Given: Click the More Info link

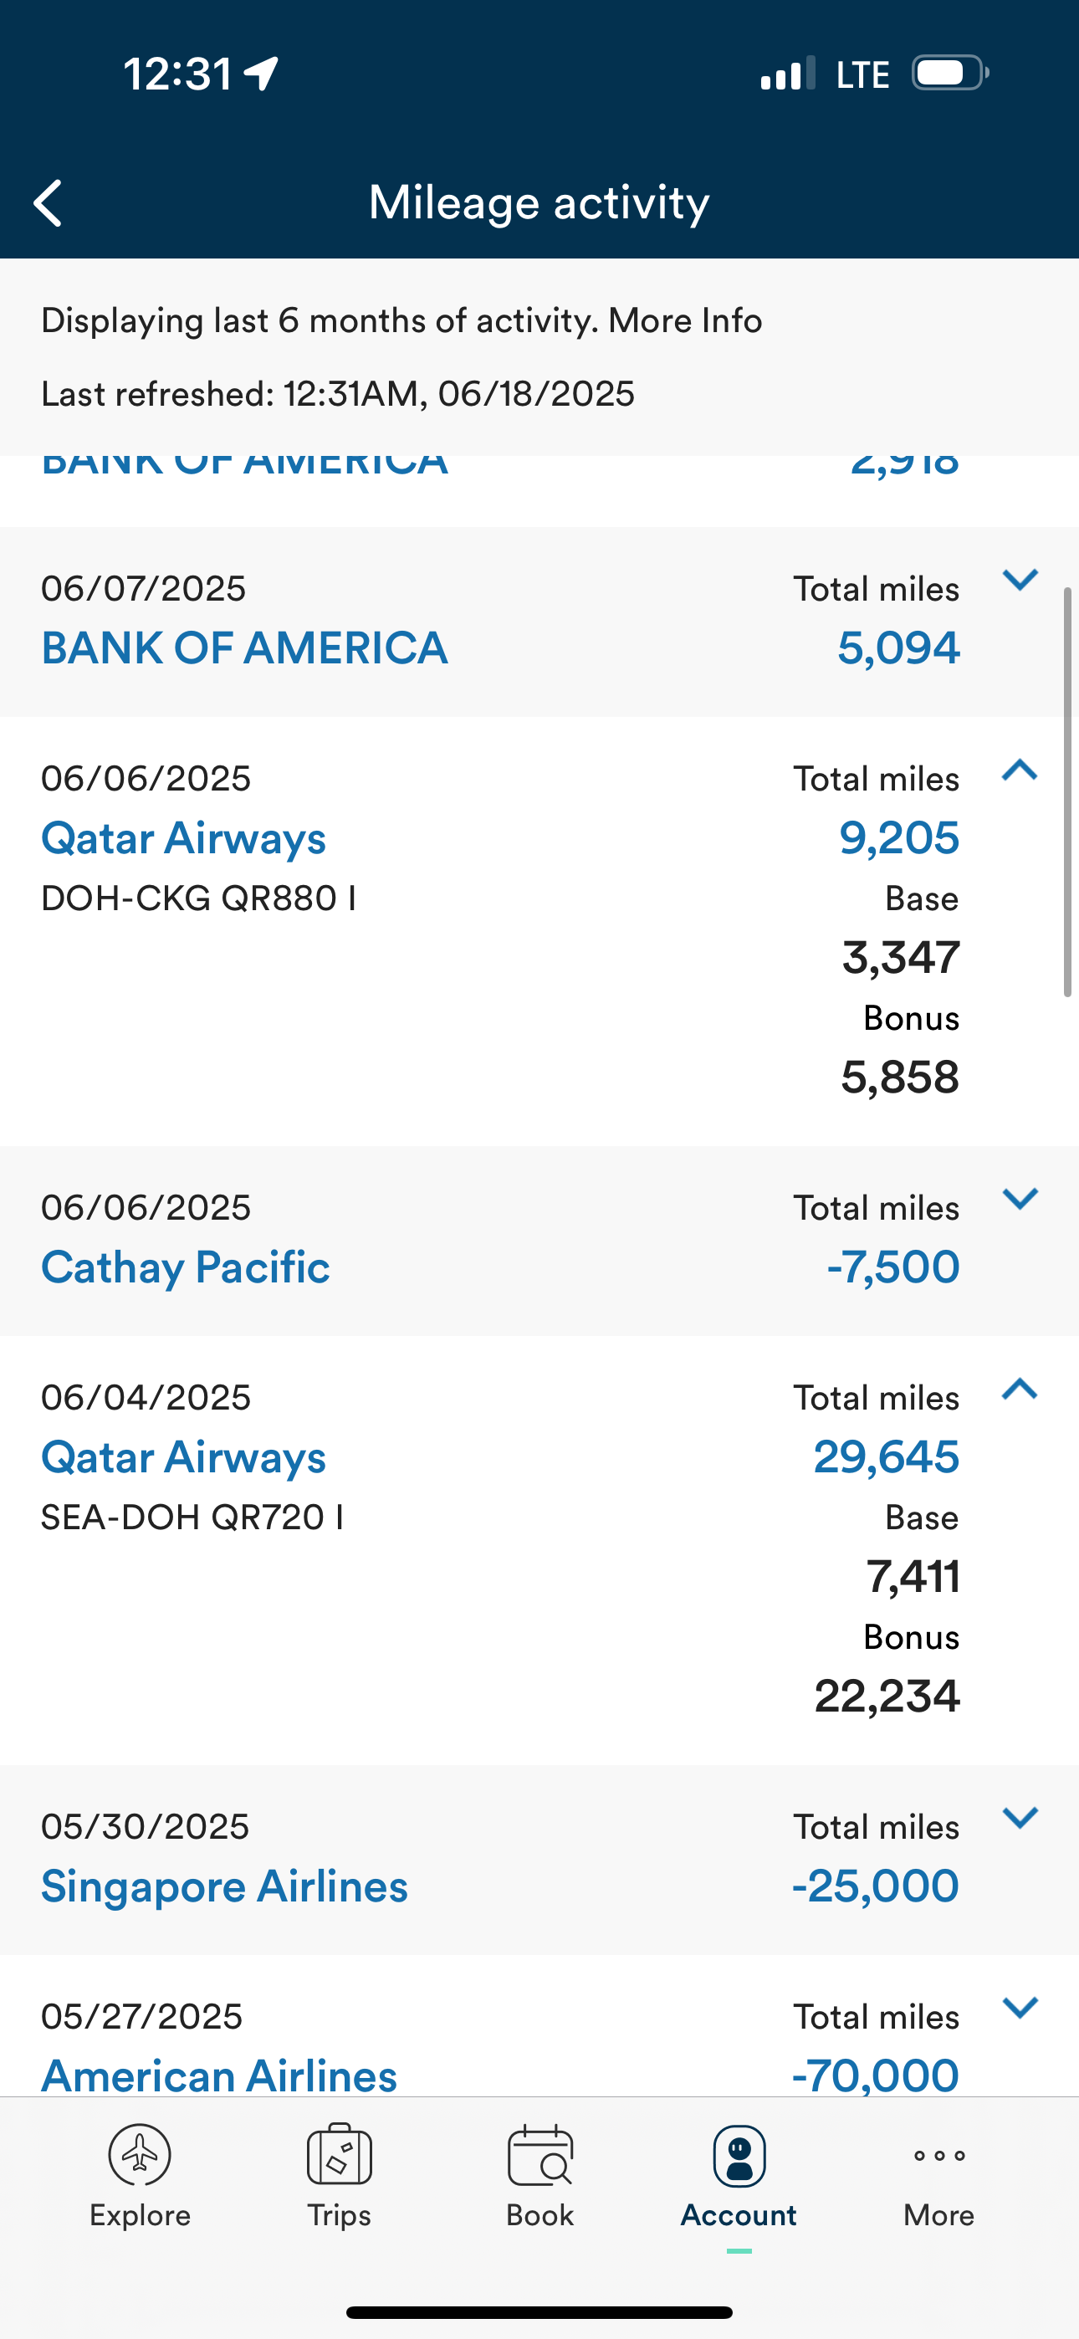Looking at the screenshot, I should (685, 320).
